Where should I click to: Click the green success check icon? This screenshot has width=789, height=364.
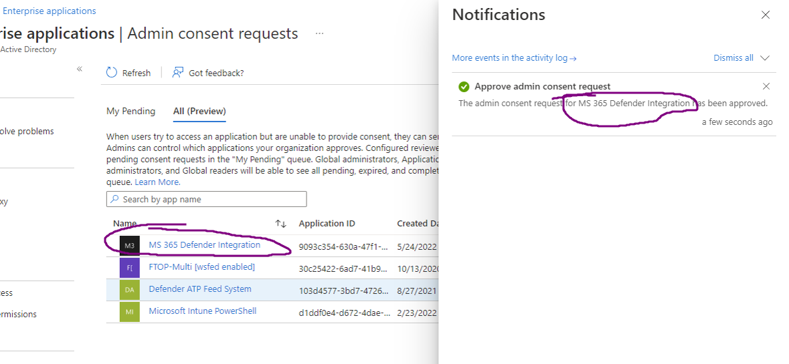tap(464, 87)
